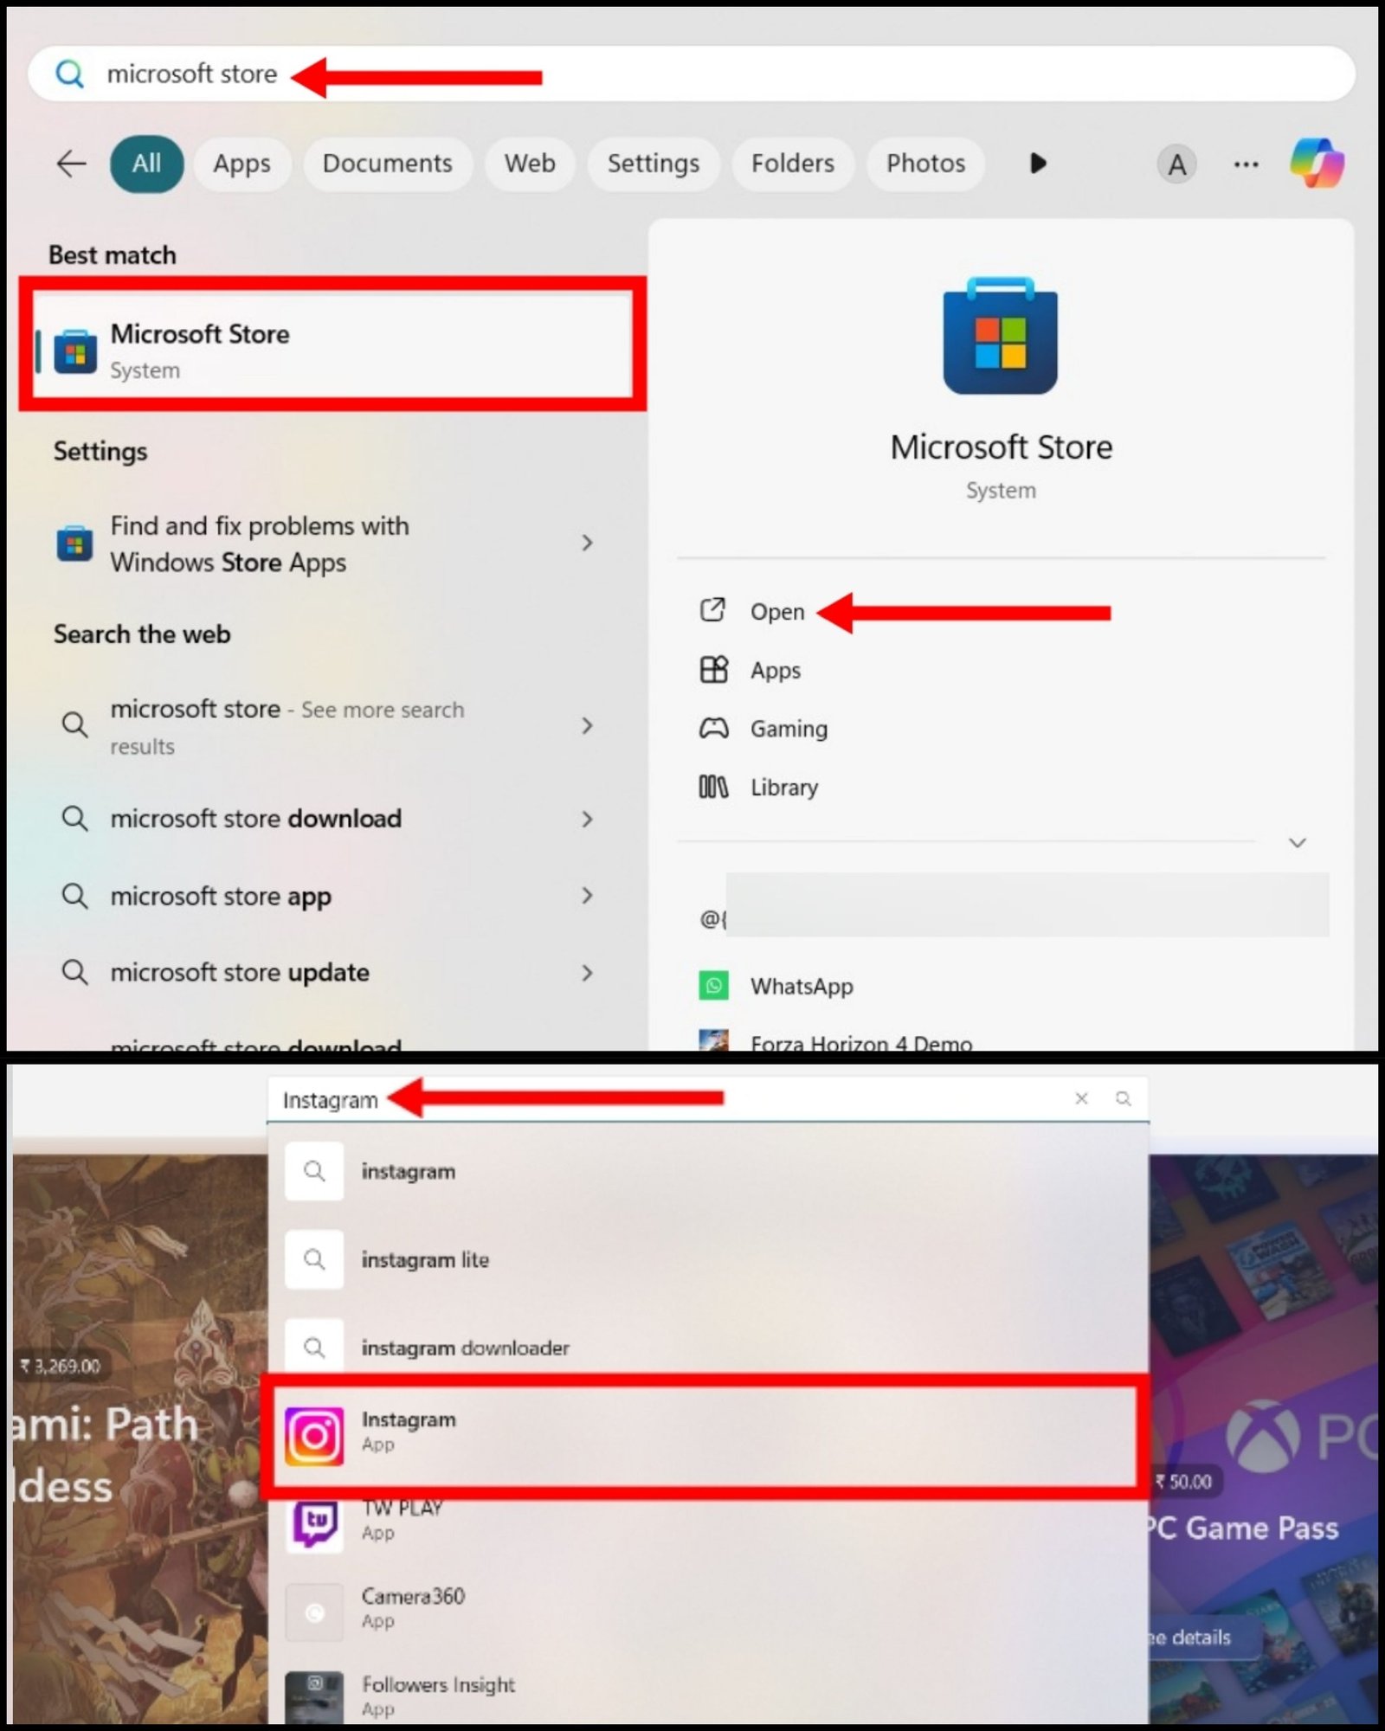Image resolution: width=1385 pixels, height=1731 pixels.
Task: Open Microsoft Store via Open action
Action: [x=777, y=611]
